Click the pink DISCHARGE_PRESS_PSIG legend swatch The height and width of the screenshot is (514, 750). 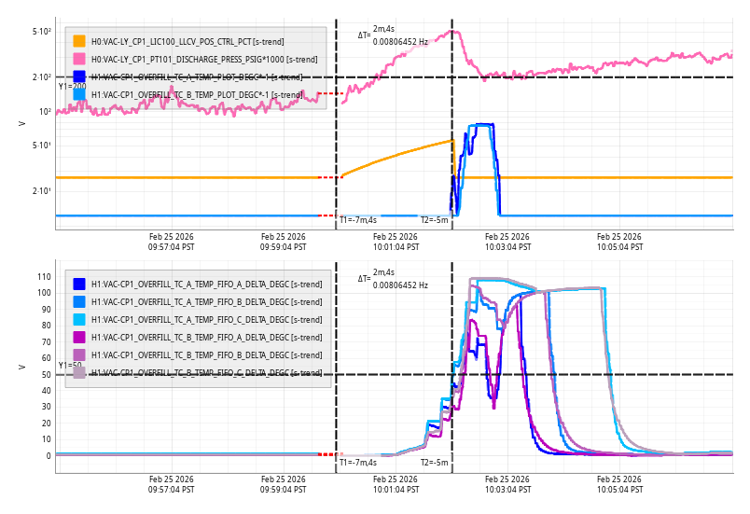click(79, 59)
